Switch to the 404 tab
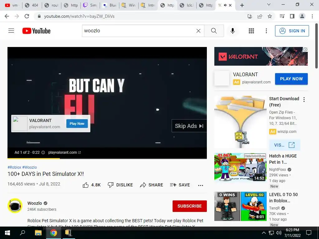The image size is (319, 239). pyautogui.click(x=32, y=5)
